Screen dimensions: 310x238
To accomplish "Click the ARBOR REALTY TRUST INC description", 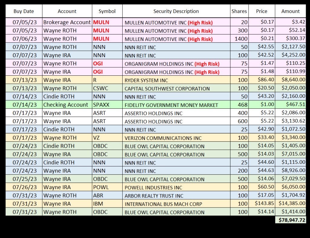I will pyautogui.click(x=176, y=196).
